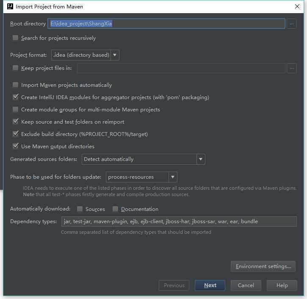The image size is (307, 299).
Task: Enable Search for projects recursively
Action: coord(16,38)
